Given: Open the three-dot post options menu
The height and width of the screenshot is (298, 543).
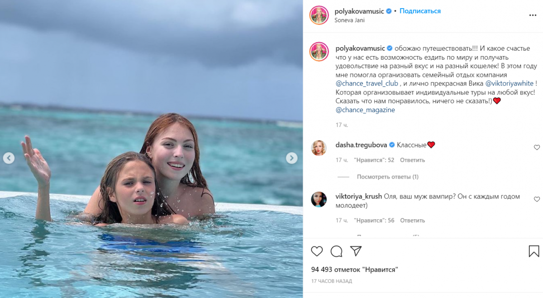Looking at the screenshot, I should 533,15.
